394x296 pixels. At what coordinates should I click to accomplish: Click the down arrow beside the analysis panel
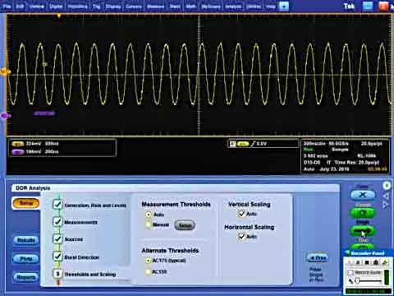pos(386,205)
